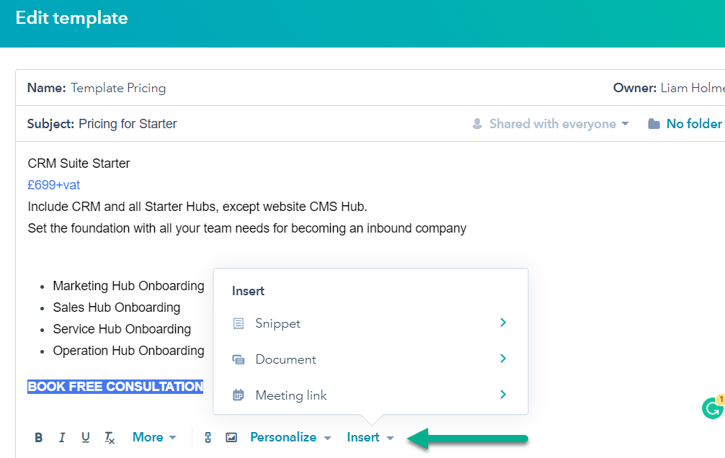Screen dimensions: 725x458
Task: Click the Document icon in the Insert menu
Action: [x=239, y=359]
